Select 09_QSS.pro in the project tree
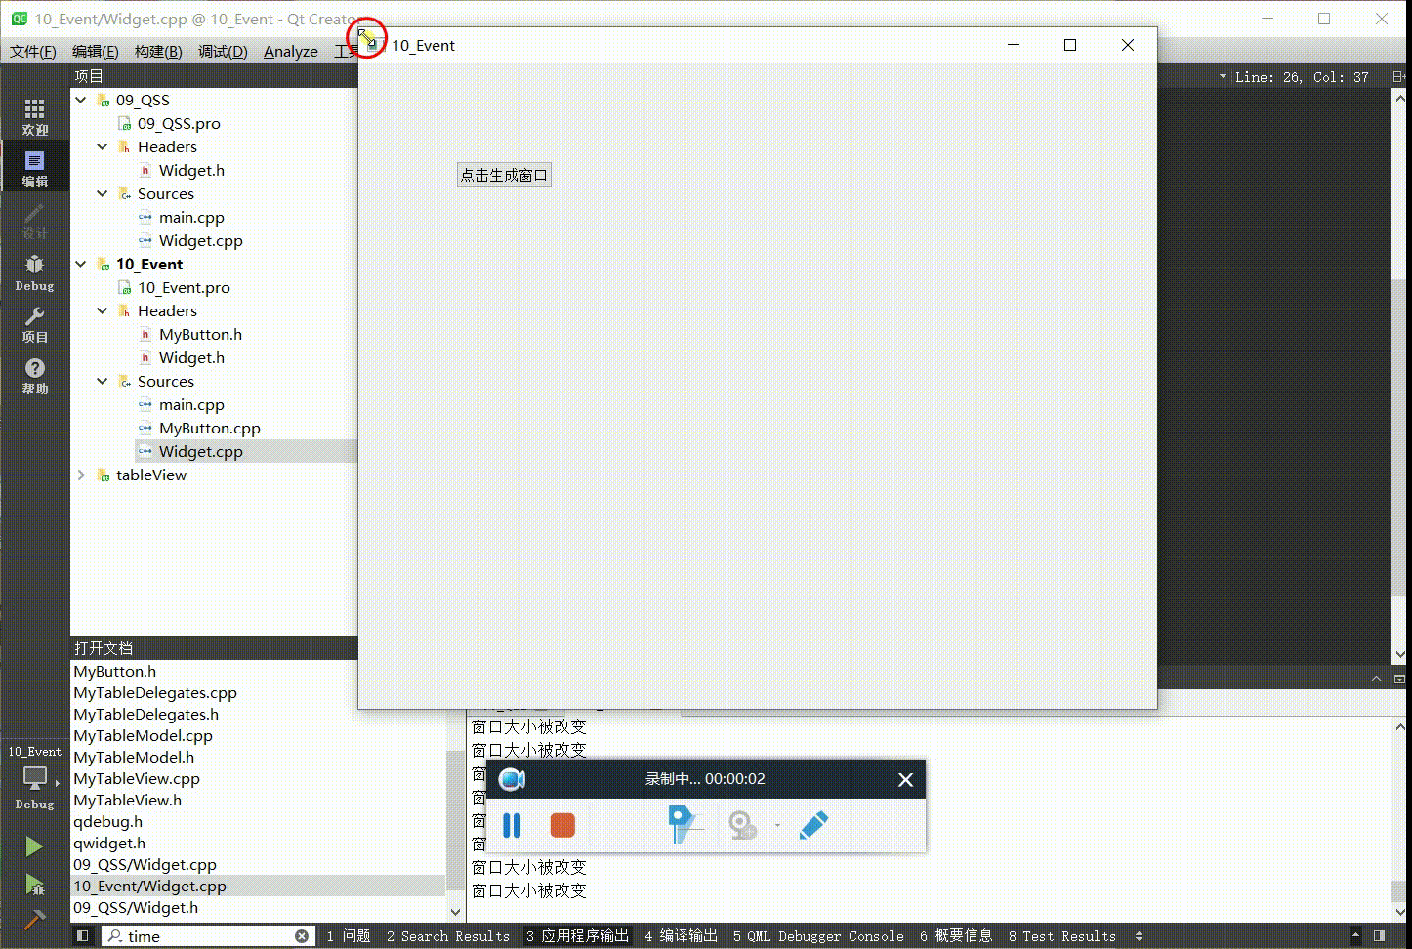This screenshot has width=1412, height=949. click(179, 123)
